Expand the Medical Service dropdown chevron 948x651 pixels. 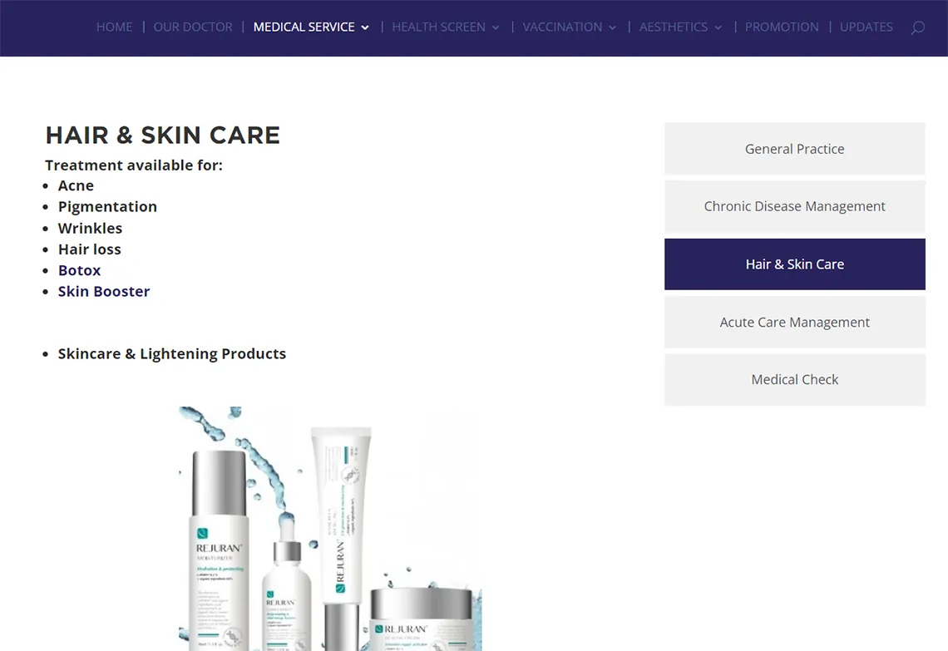[x=365, y=27]
